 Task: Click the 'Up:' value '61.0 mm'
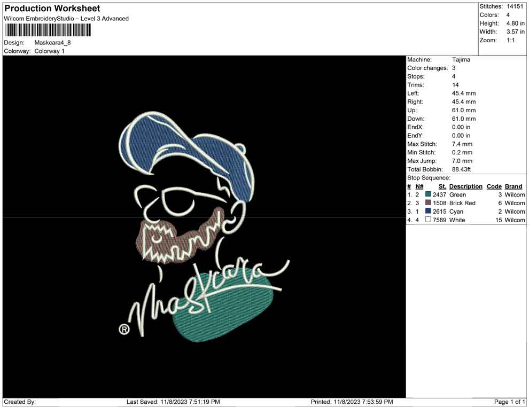coord(464,110)
